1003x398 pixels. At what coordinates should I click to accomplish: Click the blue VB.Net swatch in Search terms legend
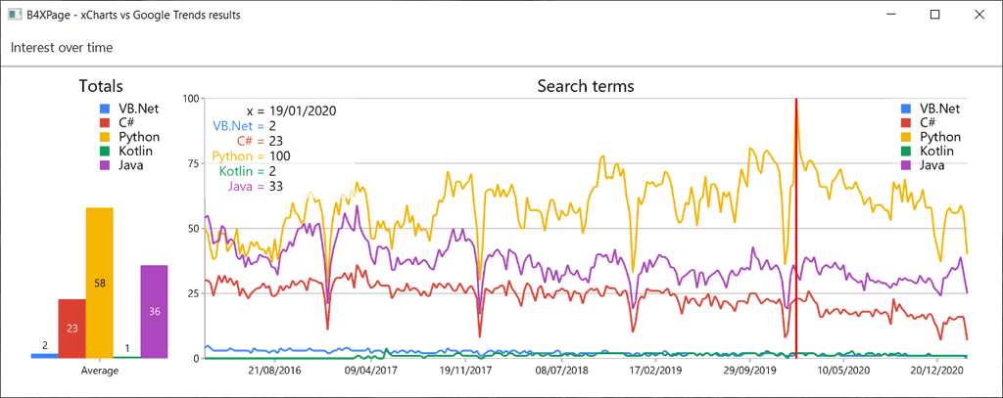905,109
